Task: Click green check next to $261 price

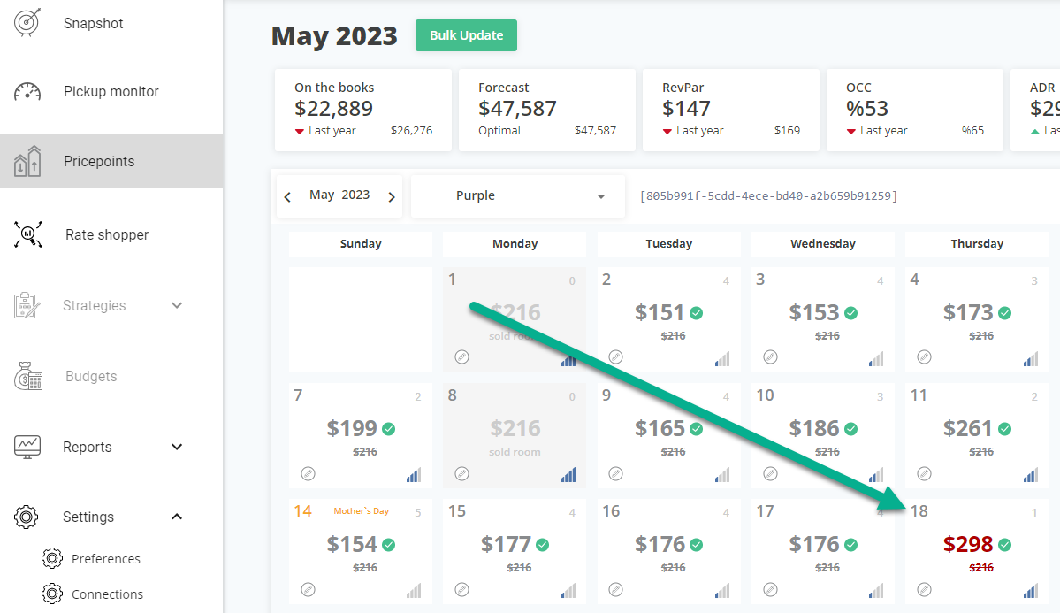Action: pyautogui.click(x=1005, y=429)
